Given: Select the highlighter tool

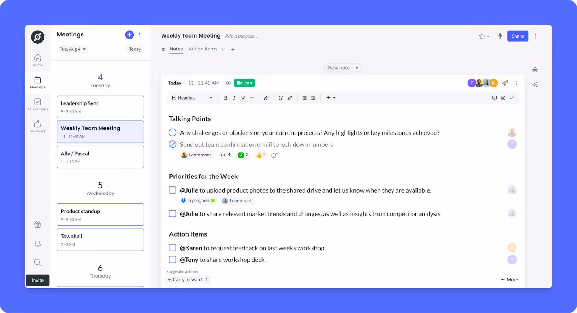Looking at the screenshot, I should [290, 98].
